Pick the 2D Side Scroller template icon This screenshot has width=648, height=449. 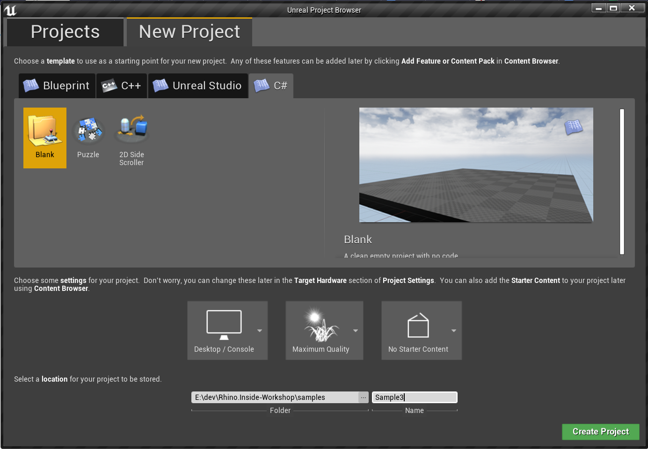pyautogui.click(x=131, y=129)
